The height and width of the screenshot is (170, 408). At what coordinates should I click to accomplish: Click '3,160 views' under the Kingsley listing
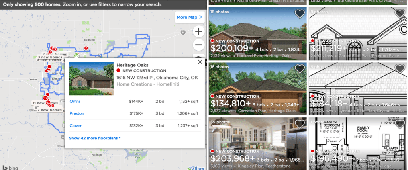pyautogui.click(x=221, y=166)
